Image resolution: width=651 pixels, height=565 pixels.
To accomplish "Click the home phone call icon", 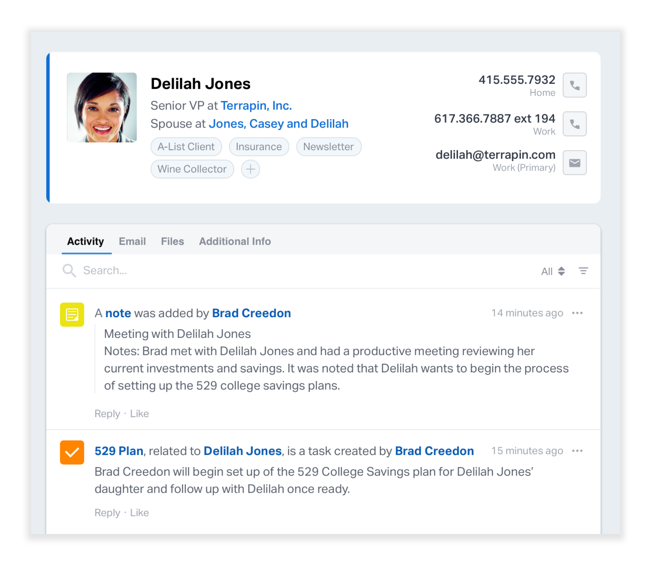I will point(574,86).
